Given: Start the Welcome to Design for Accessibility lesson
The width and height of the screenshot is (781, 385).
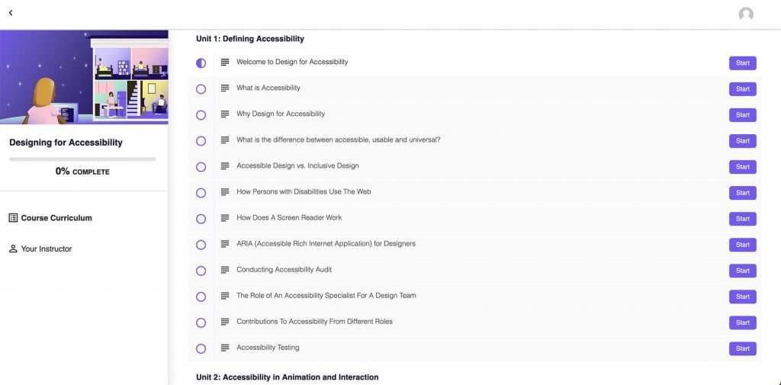Looking at the screenshot, I should pyautogui.click(x=743, y=63).
